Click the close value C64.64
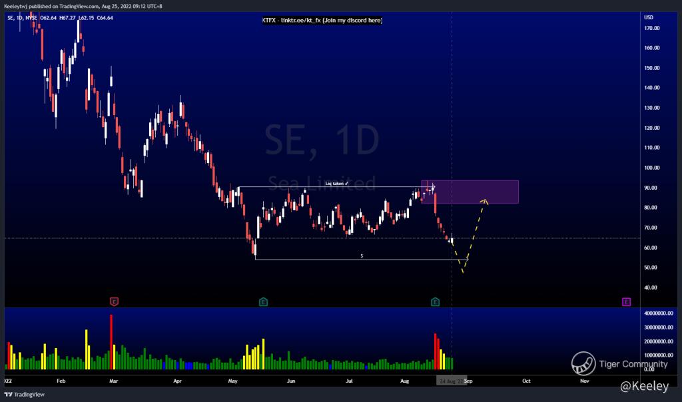Image resolution: width=682 pixels, height=402 pixels. pyautogui.click(x=105, y=18)
